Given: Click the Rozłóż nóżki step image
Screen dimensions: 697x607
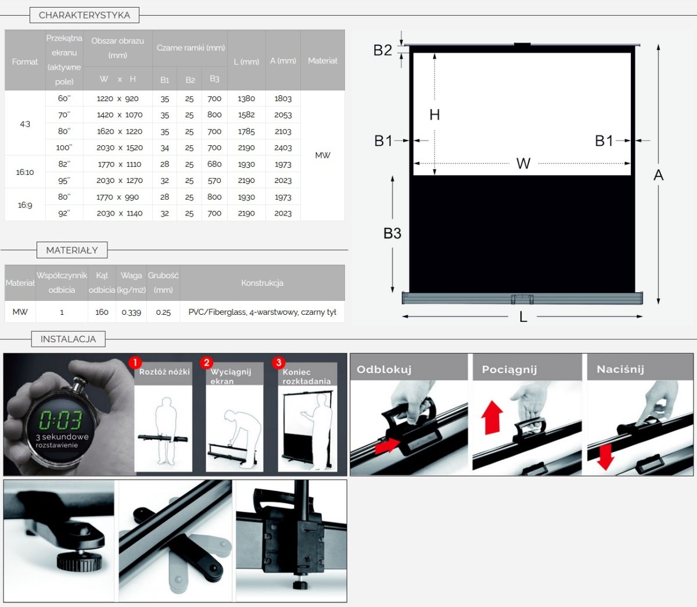Looking at the screenshot, I should (164, 427).
